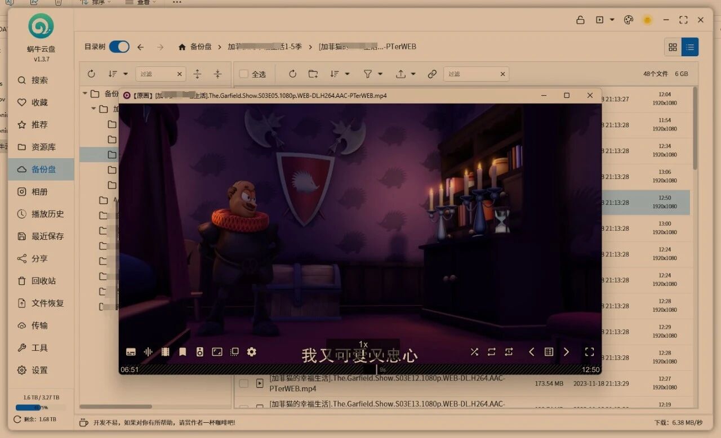This screenshot has width=721, height=438.
Task: Click the link icon in toolbar
Action: [x=432, y=74]
